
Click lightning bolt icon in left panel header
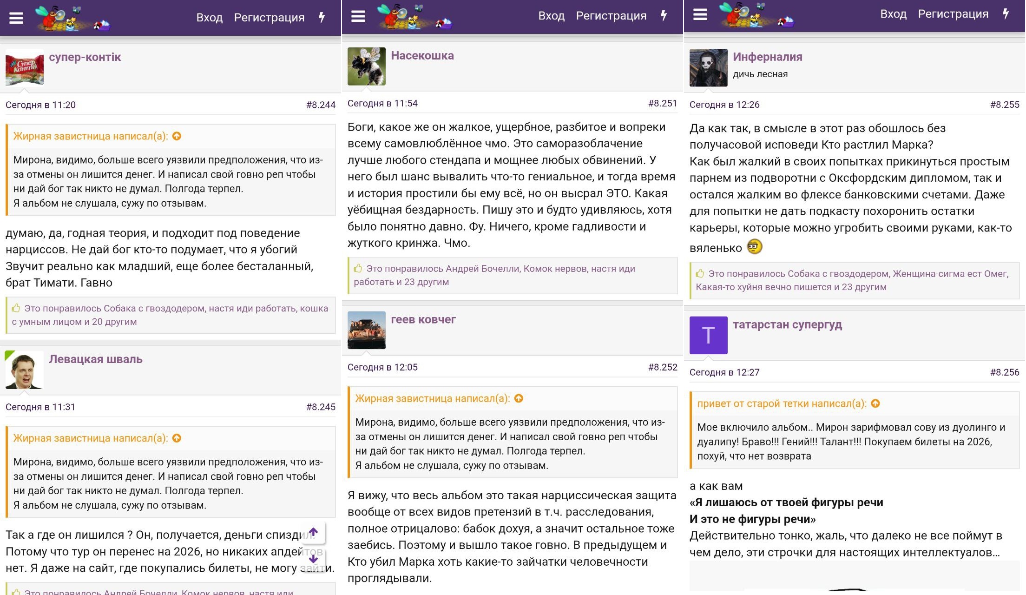(322, 18)
